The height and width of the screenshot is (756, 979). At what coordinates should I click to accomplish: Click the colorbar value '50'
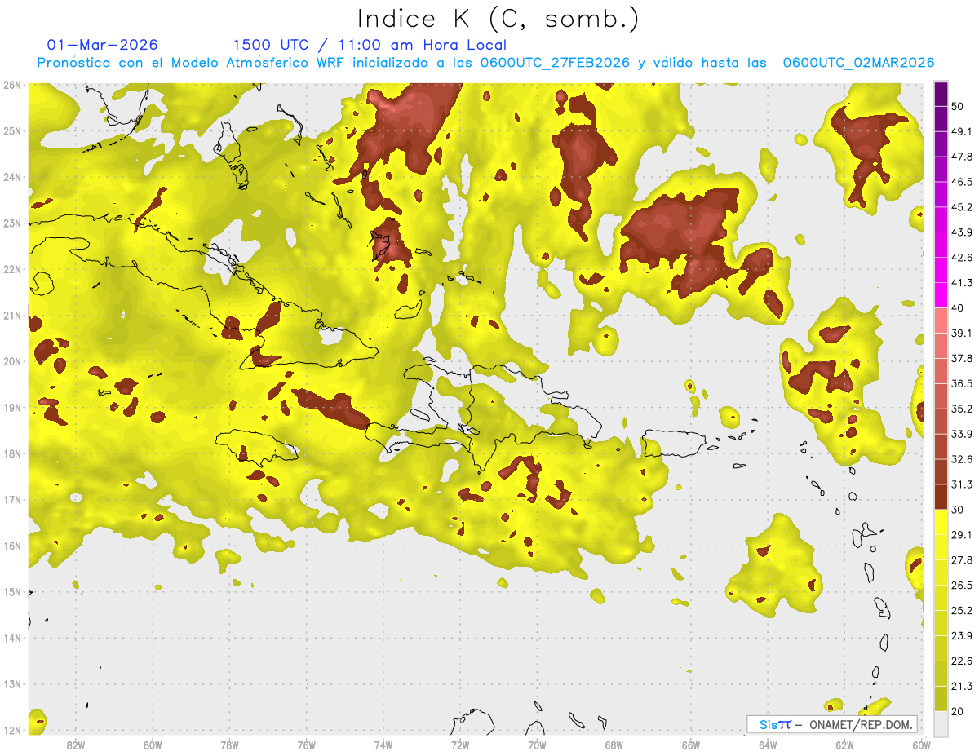click(958, 106)
